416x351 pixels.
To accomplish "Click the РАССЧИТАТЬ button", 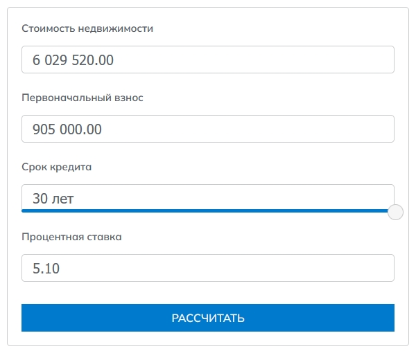I will pos(208,318).
